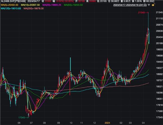Click the MA(5) indicator label
This screenshot has width=163, height=125.
(10, 5)
